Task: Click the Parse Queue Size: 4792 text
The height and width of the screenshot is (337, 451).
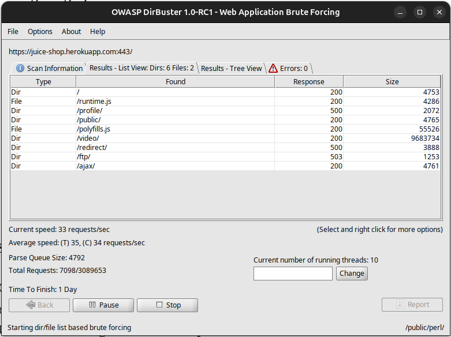Action: tap(47, 257)
